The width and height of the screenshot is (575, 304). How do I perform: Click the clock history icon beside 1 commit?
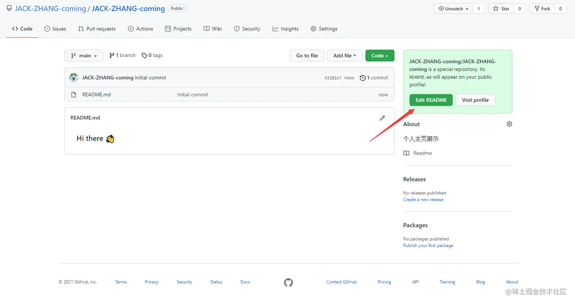362,78
